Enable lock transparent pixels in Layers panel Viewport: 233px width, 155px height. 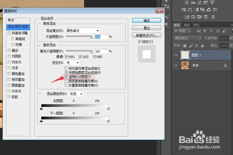(x=185, y=46)
